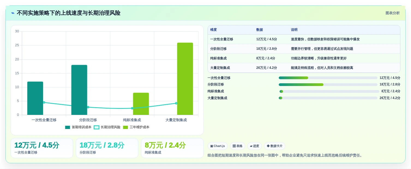Click the line point above 一次性全量迁移

[x=44, y=102]
